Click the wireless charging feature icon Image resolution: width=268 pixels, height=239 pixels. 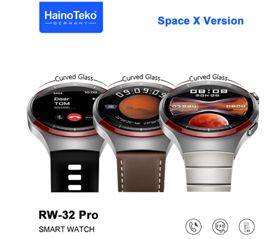(x=220, y=227)
